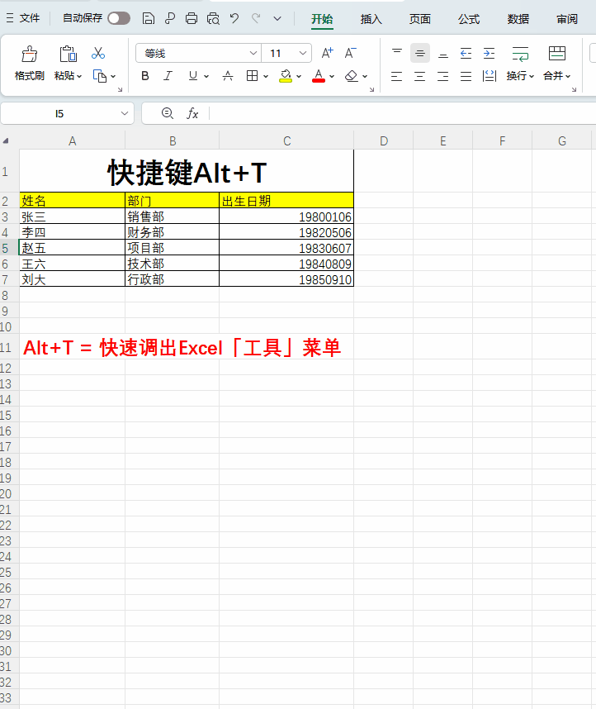
Task: Click the zoom magnifier icon in formula bar
Action: click(x=168, y=113)
